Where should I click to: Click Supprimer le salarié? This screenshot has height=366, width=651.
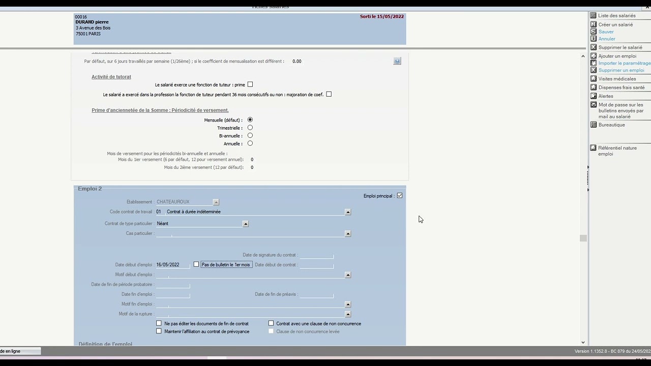[620, 47]
